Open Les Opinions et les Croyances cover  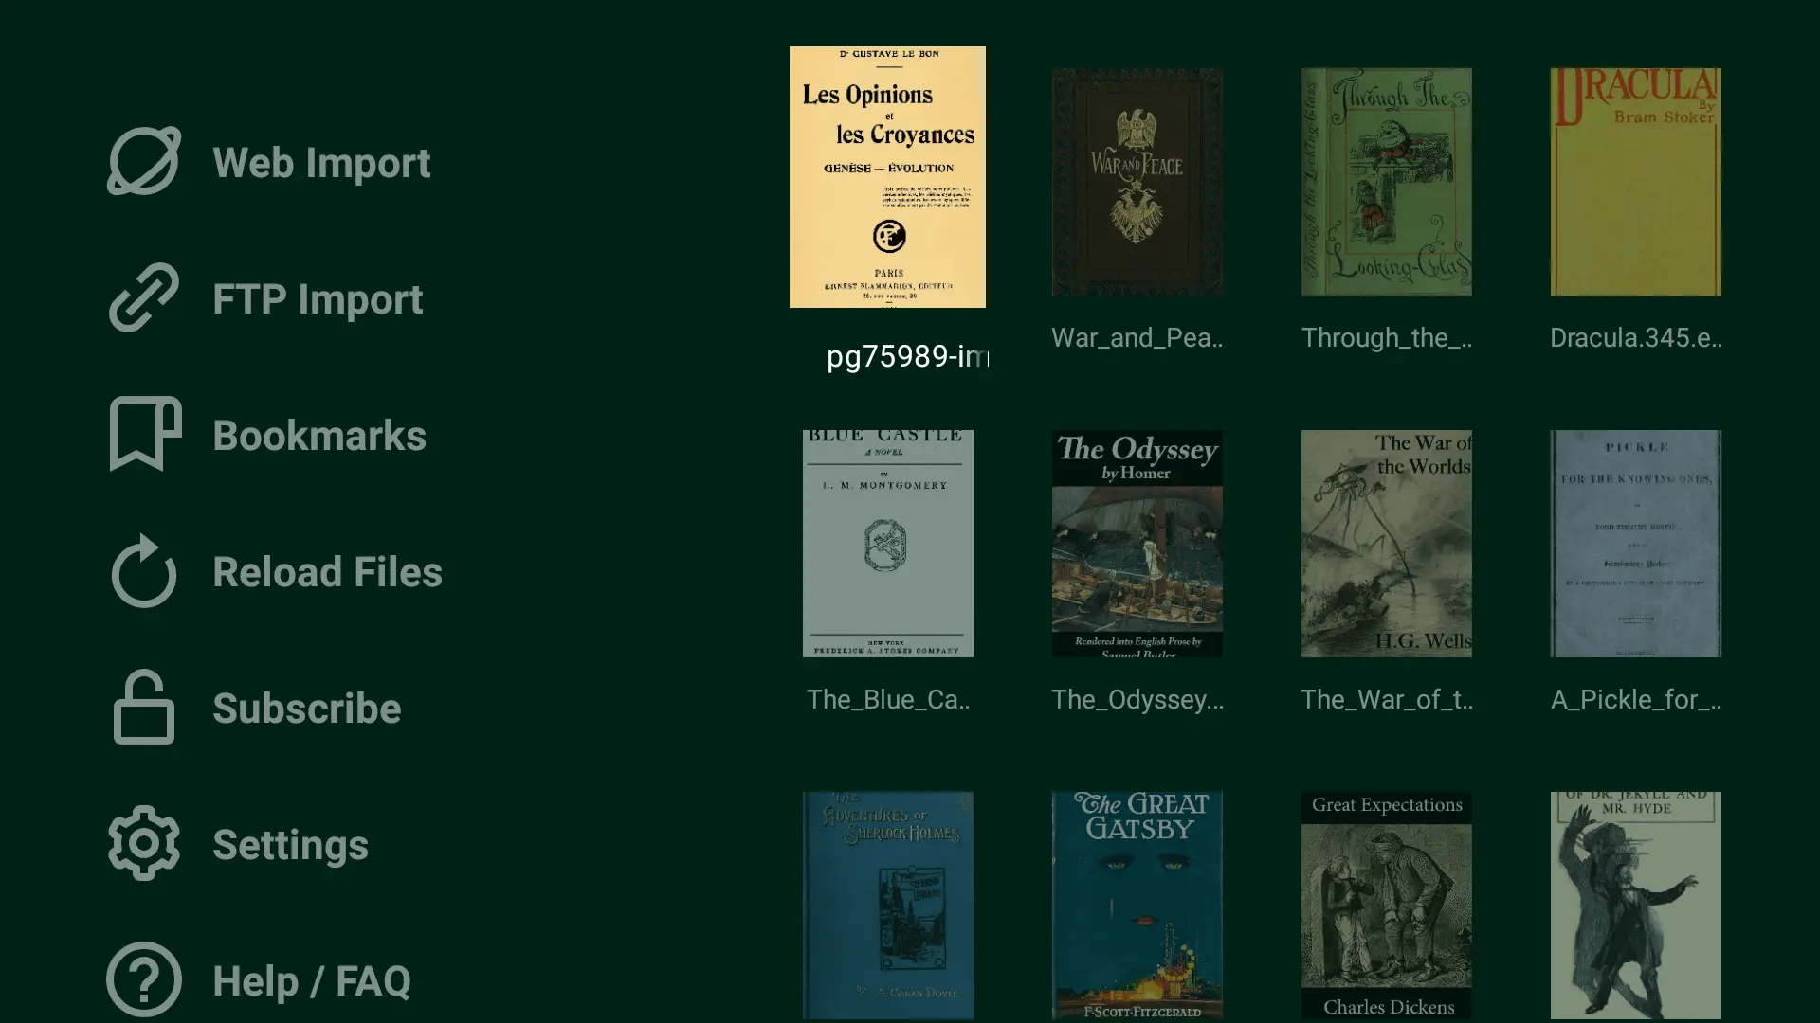(x=887, y=177)
